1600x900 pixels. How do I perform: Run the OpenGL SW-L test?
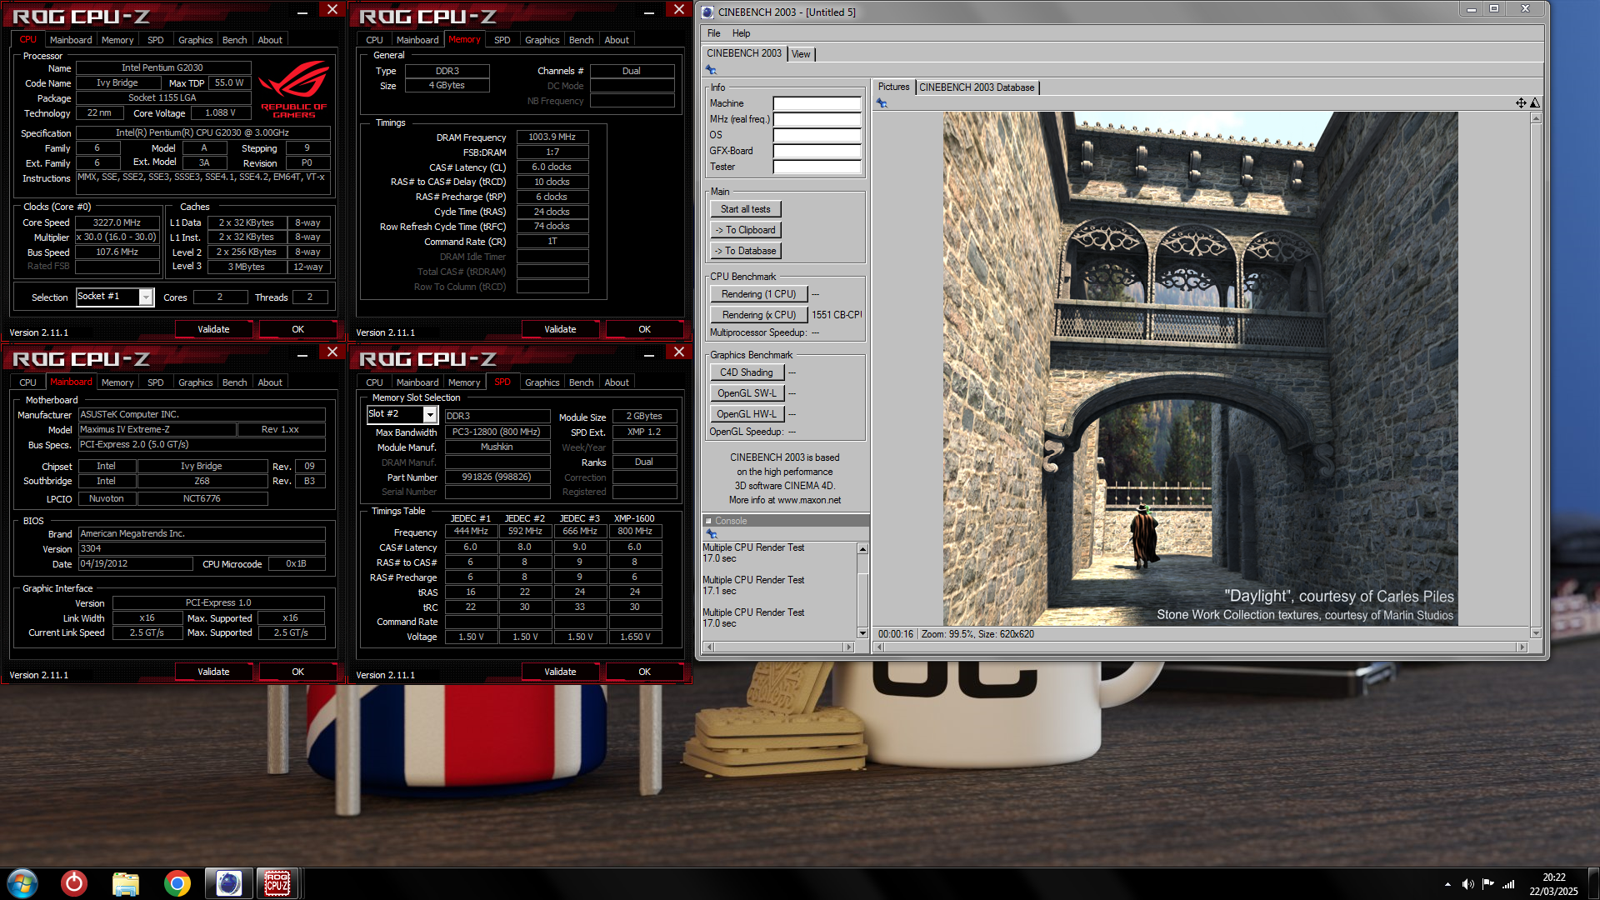click(x=747, y=393)
